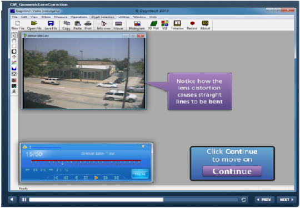
Task: Click the Save File floppy icon
Action: (x=51, y=25)
